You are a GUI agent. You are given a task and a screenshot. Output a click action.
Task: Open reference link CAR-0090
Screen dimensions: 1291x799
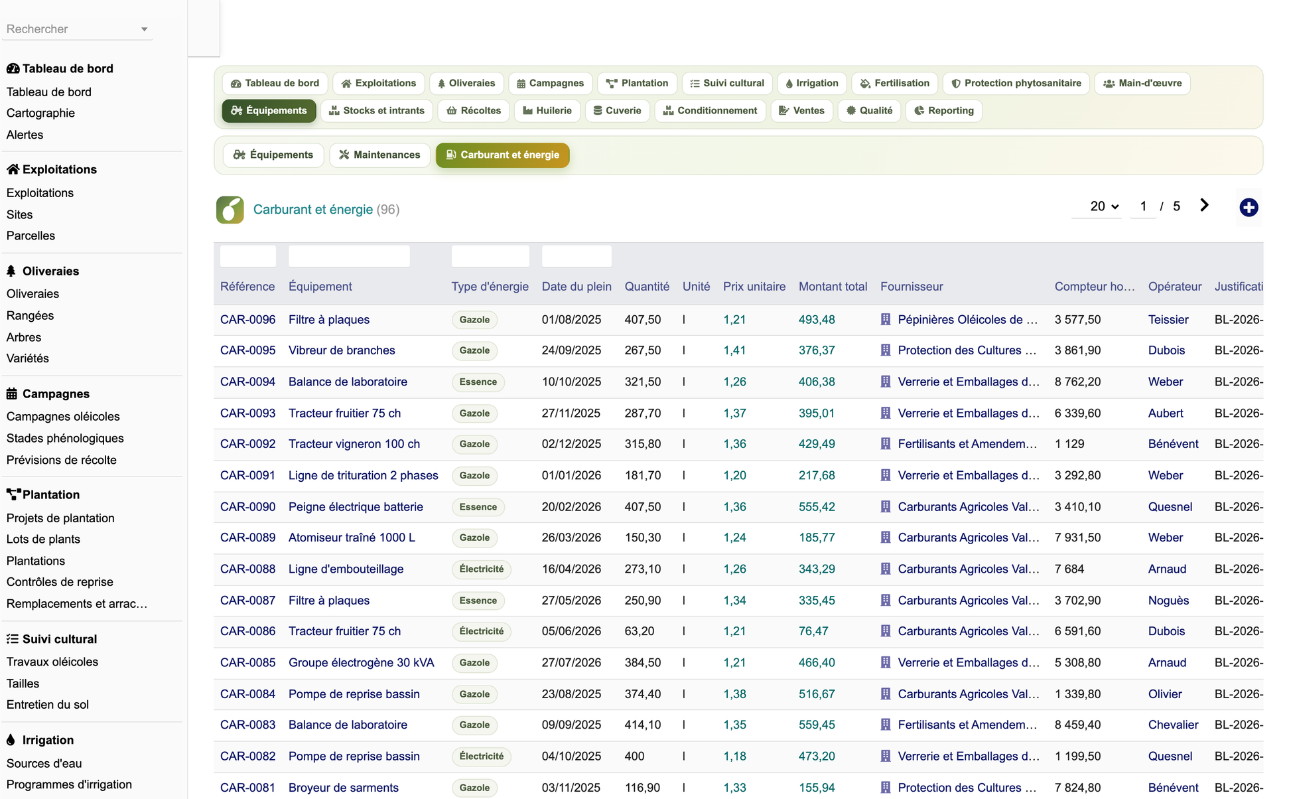click(x=247, y=506)
